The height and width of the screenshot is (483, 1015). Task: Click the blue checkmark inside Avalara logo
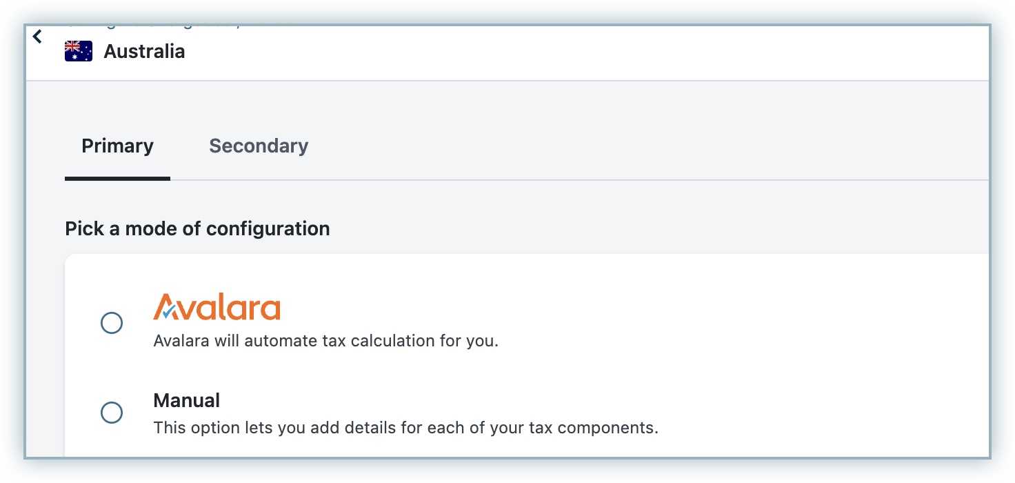tap(168, 313)
